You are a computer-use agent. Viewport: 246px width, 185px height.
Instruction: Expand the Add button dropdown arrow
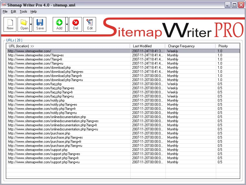[67, 24]
